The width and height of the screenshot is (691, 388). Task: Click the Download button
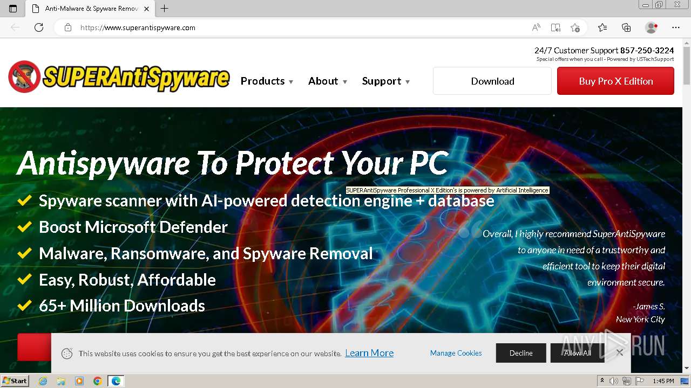492,81
